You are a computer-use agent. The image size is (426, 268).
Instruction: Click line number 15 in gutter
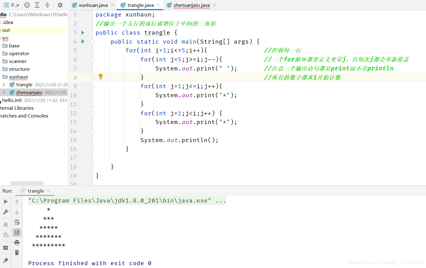pyautogui.click(x=73, y=140)
